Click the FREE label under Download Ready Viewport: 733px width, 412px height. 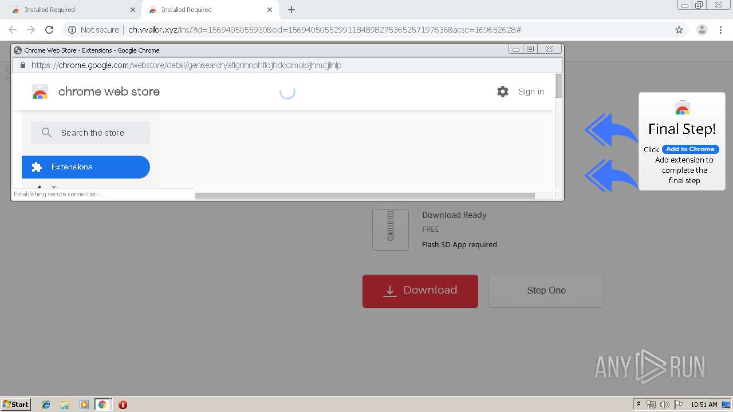click(x=431, y=229)
